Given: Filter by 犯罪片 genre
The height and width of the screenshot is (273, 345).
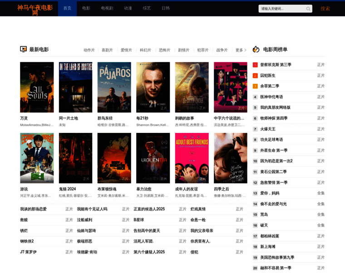Looking at the screenshot, I should pyautogui.click(x=203, y=50).
